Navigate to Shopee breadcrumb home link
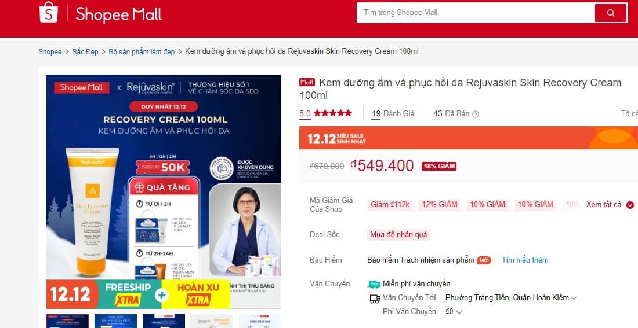The width and height of the screenshot is (638, 328). 50,51
